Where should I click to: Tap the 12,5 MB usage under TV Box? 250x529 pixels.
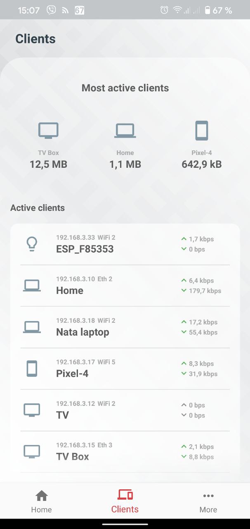coord(48,164)
